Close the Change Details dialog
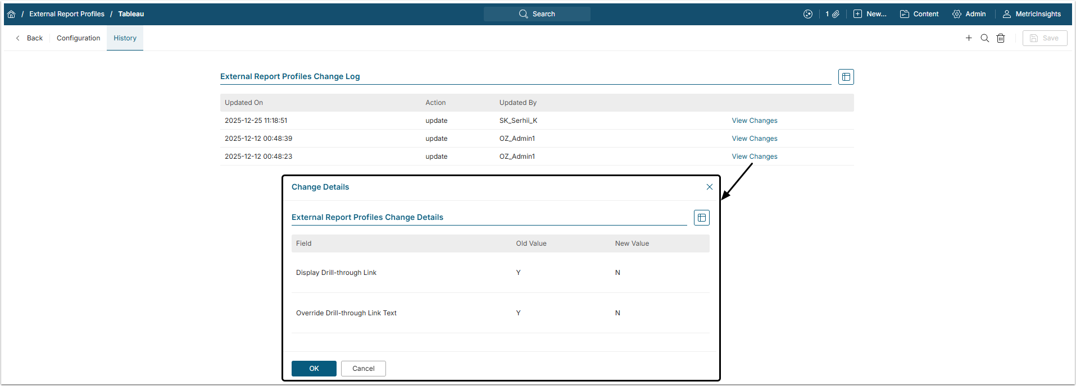The image size is (1076, 386). tap(709, 187)
